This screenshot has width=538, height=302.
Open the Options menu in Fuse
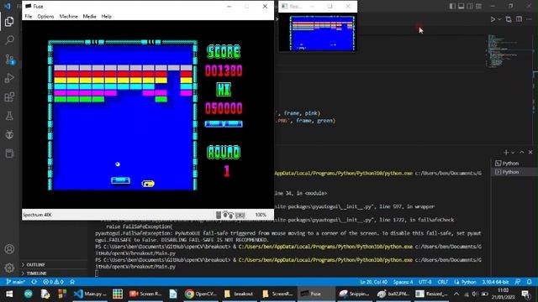click(x=45, y=17)
